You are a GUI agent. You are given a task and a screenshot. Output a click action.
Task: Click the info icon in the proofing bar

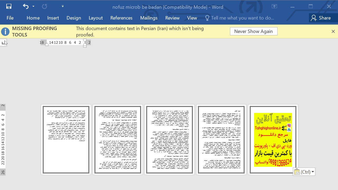pyautogui.click(x=5, y=32)
